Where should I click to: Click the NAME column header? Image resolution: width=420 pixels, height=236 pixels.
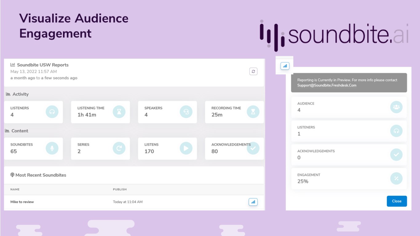pos(15,189)
